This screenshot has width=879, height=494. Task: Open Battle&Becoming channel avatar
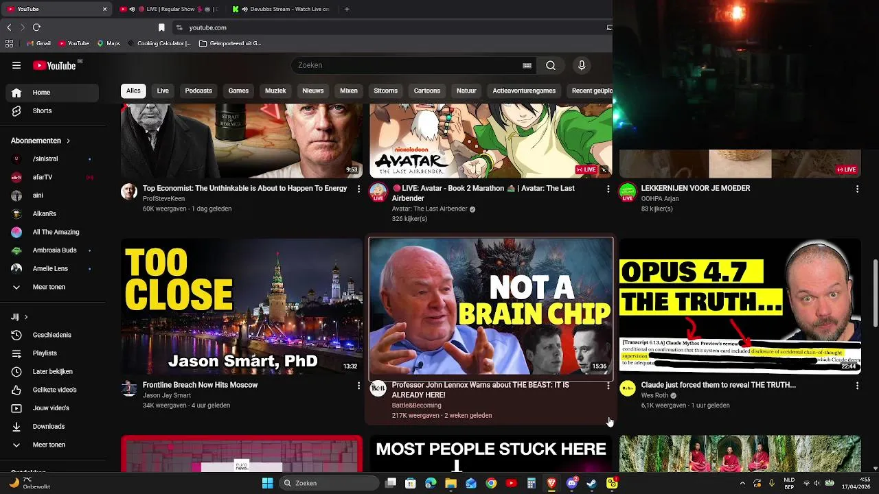tap(378, 389)
